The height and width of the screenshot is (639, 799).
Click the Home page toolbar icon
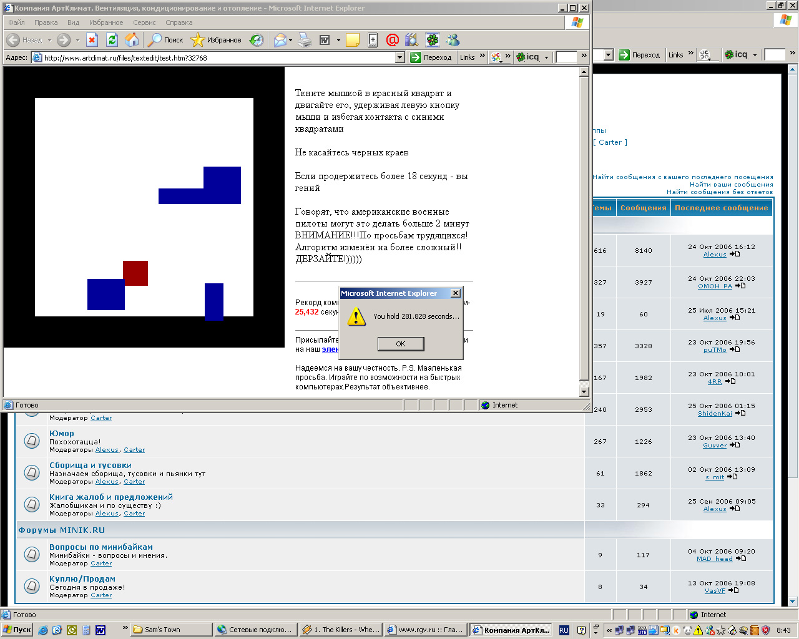132,40
